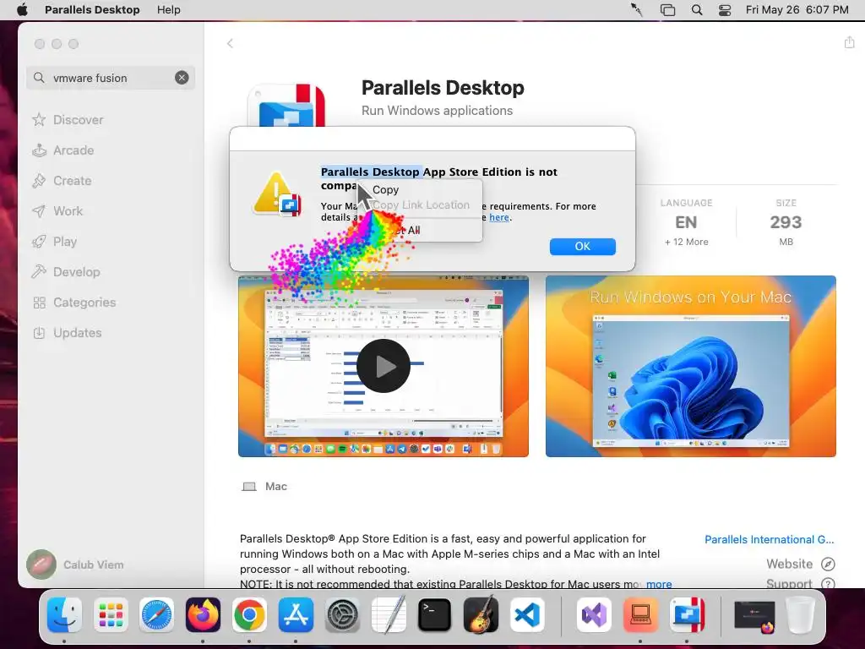865x649 pixels.
Task: Click the 'EN' language value
Action: tap(686, 222)
